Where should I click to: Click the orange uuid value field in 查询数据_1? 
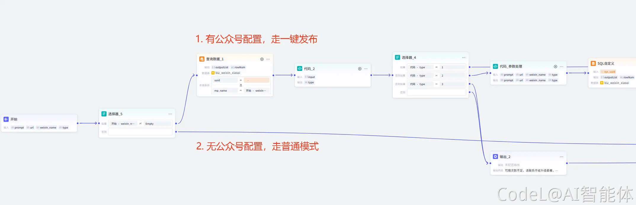(x=256, y=80)
